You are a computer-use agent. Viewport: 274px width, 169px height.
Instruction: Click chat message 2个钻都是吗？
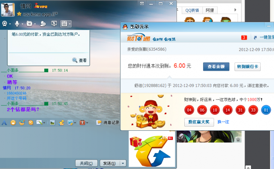coord(23,110)
